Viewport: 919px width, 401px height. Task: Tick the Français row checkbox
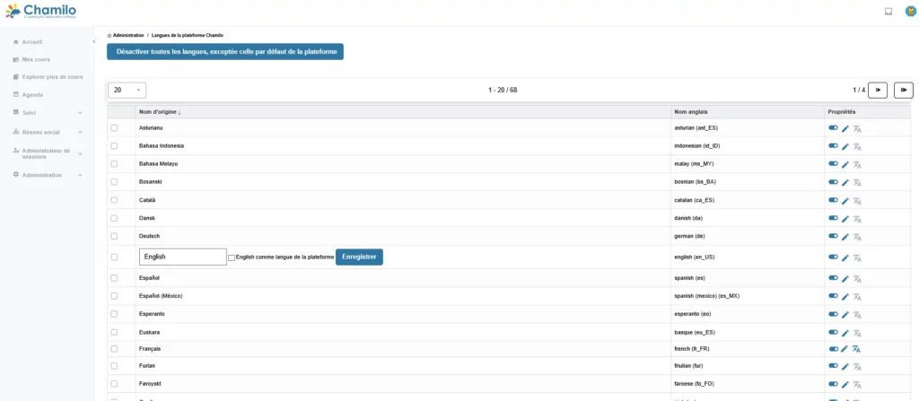[114, 349]
